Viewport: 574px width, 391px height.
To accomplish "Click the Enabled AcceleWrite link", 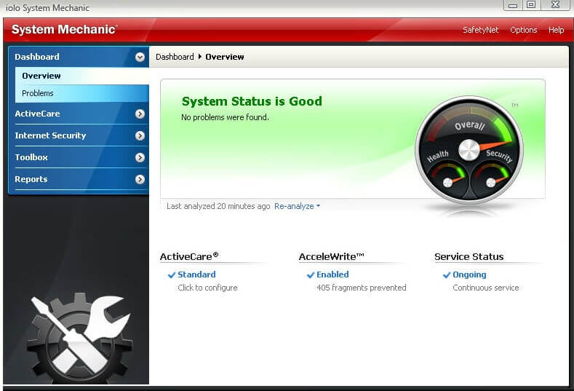I will pos(332,275).
